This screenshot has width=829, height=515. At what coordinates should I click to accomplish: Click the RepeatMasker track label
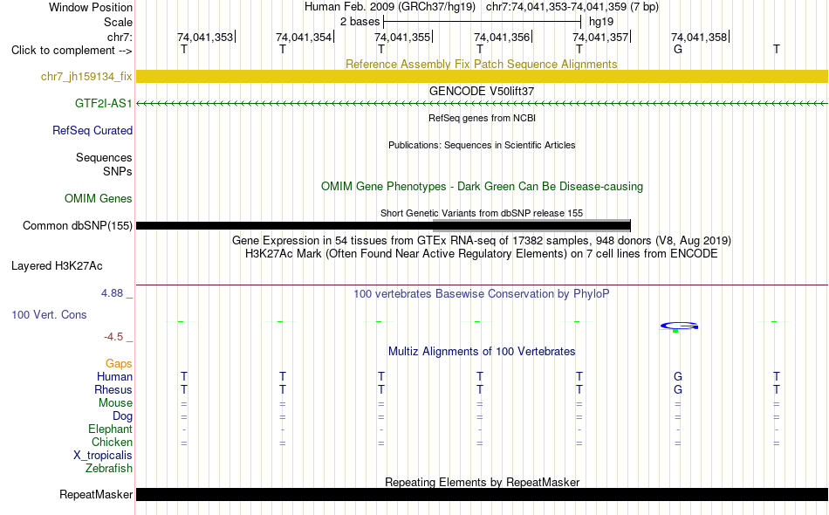[x=96, y=494]
